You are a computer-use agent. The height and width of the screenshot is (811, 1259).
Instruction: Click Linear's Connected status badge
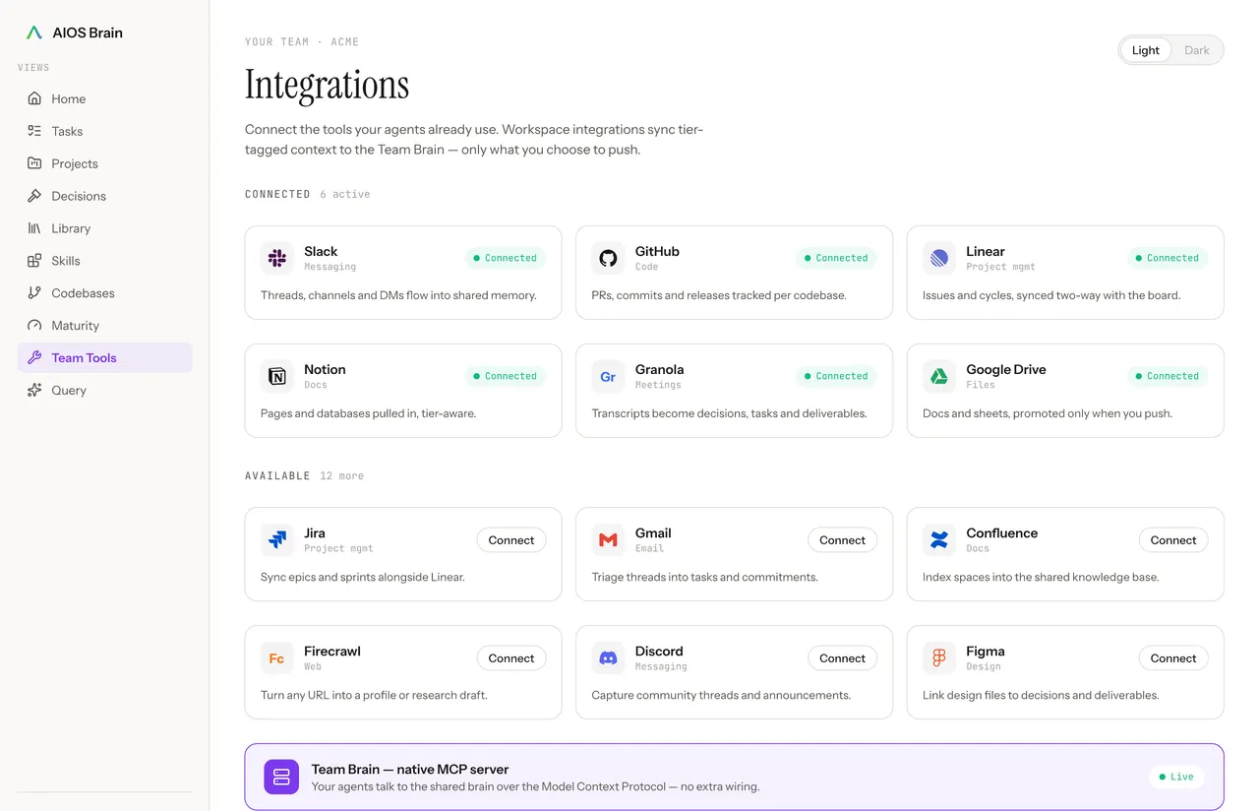(x=1168, y=258)
